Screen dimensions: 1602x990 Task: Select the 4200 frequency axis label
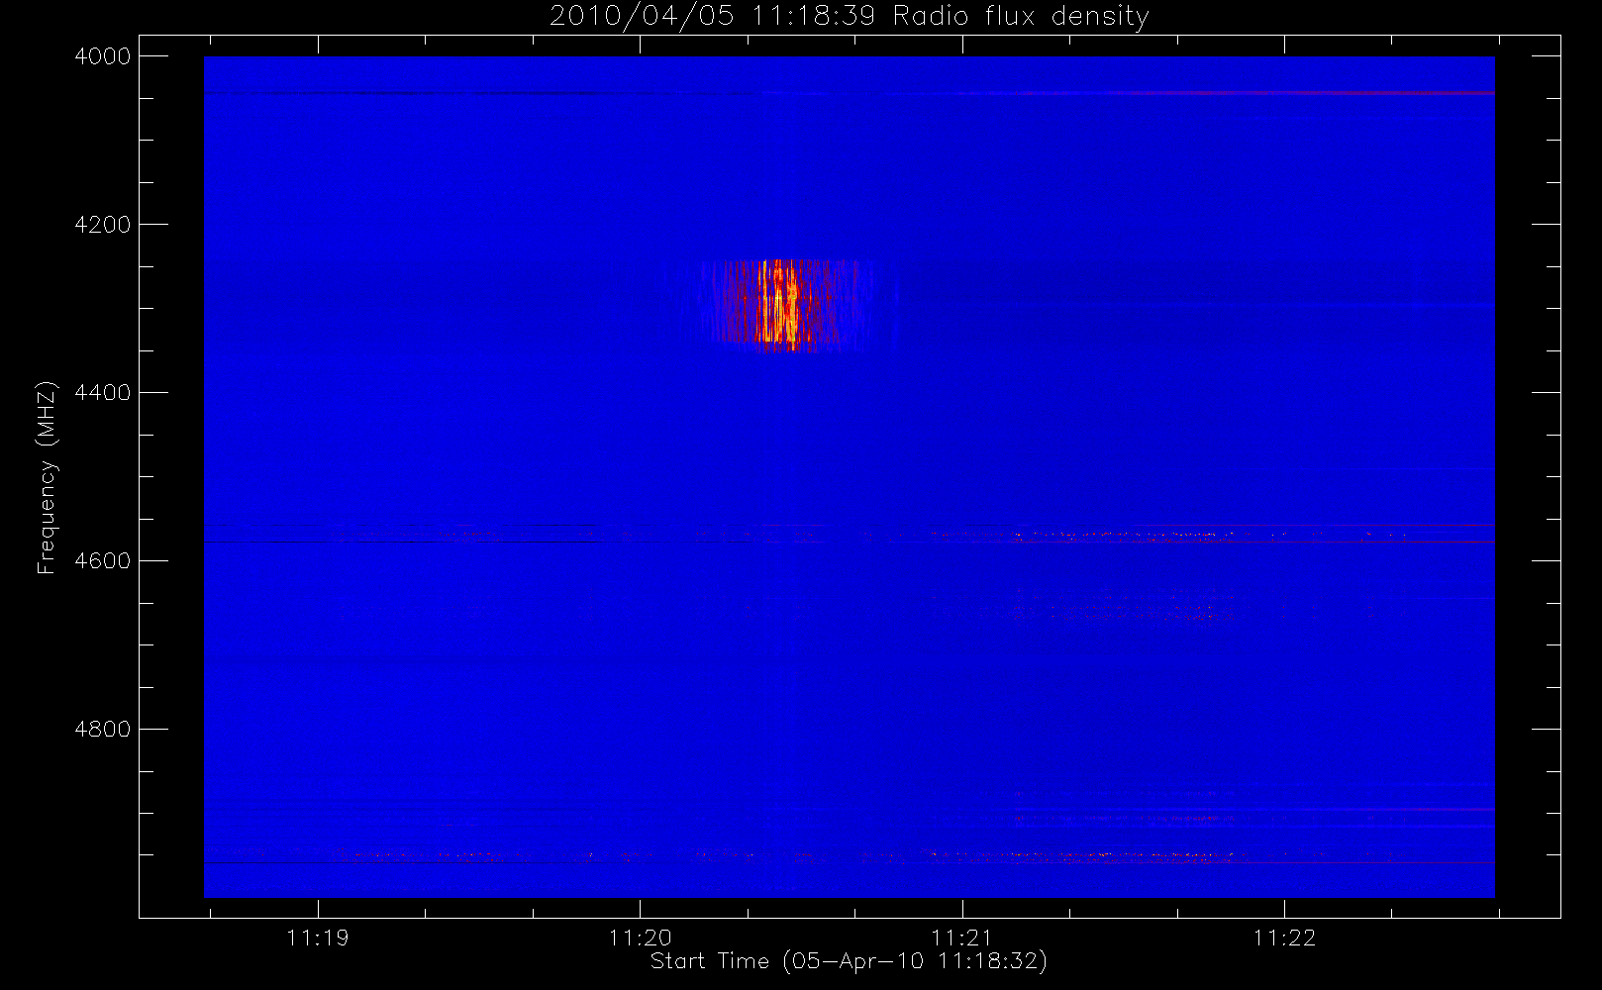(x=103, y=225)
